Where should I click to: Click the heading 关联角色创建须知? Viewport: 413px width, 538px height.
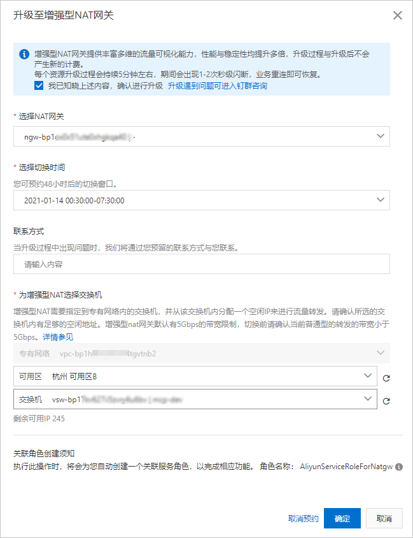tap(44, 454)
